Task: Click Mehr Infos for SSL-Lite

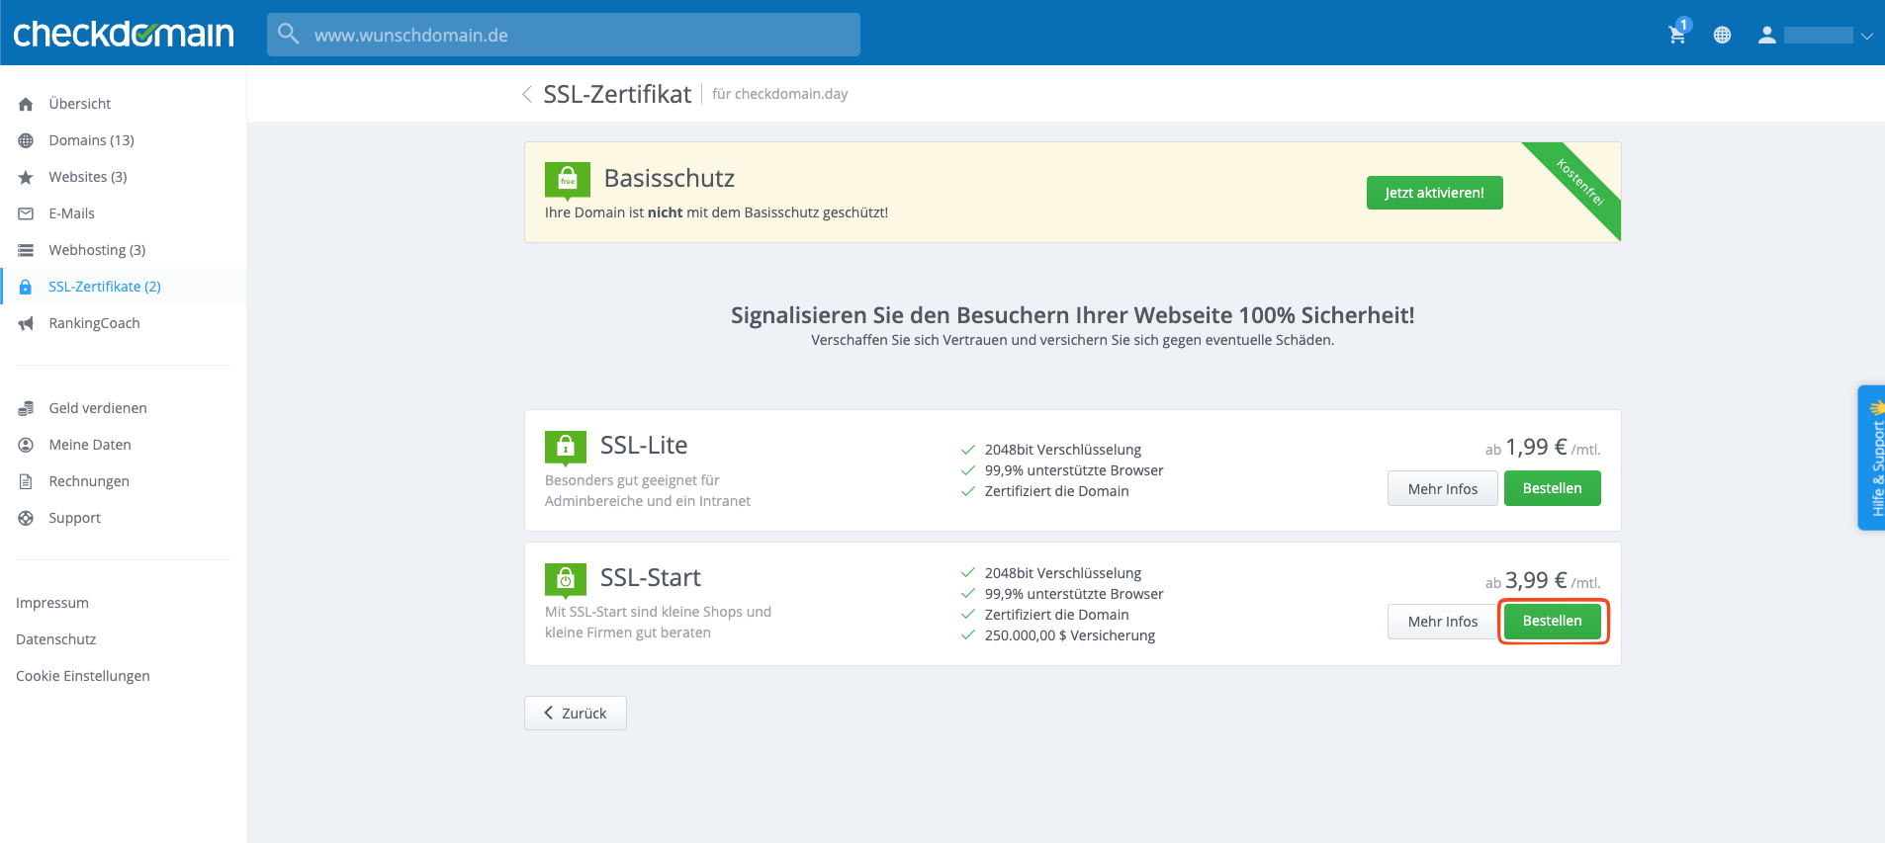Action: (1442, 488)
